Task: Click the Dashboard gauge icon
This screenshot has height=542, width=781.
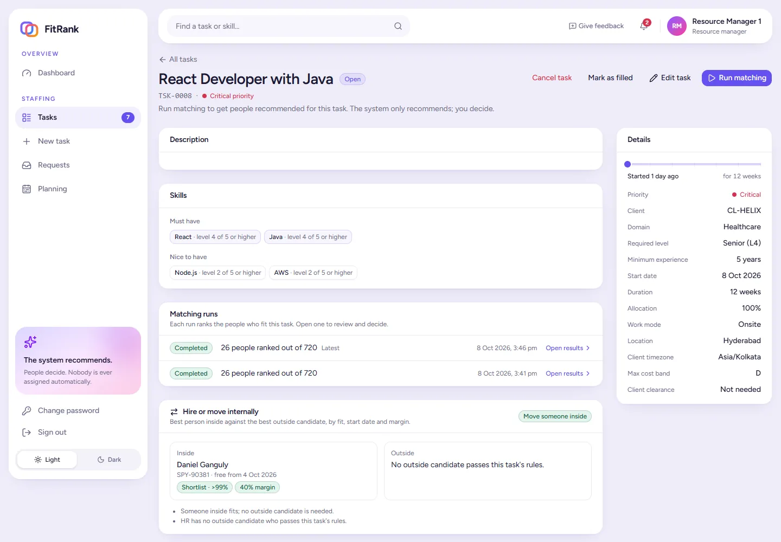Action: point(27,73)
